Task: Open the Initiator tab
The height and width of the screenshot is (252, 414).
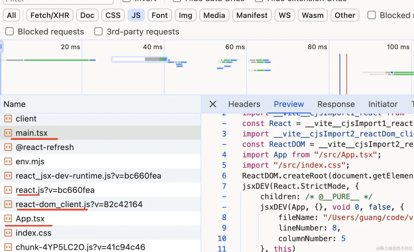Action: pos(383,104)
